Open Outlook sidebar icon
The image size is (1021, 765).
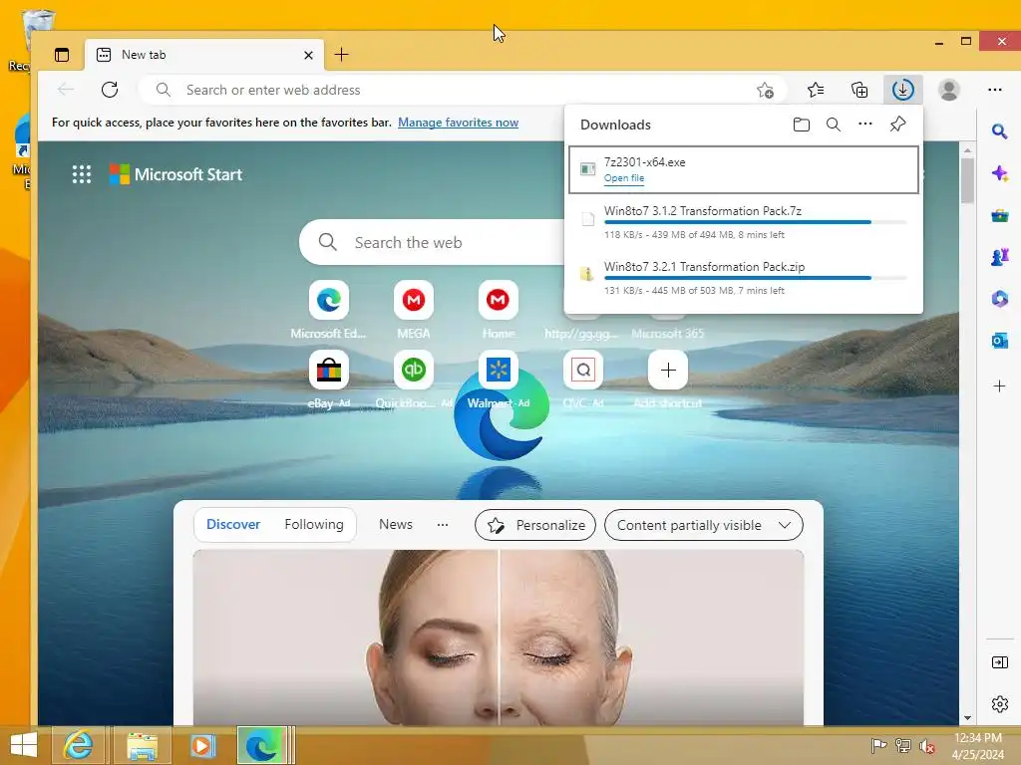tap(999, 341)
